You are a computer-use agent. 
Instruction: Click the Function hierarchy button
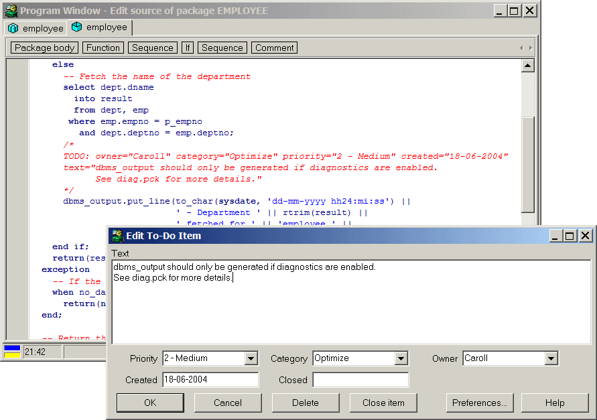(103, 48)
